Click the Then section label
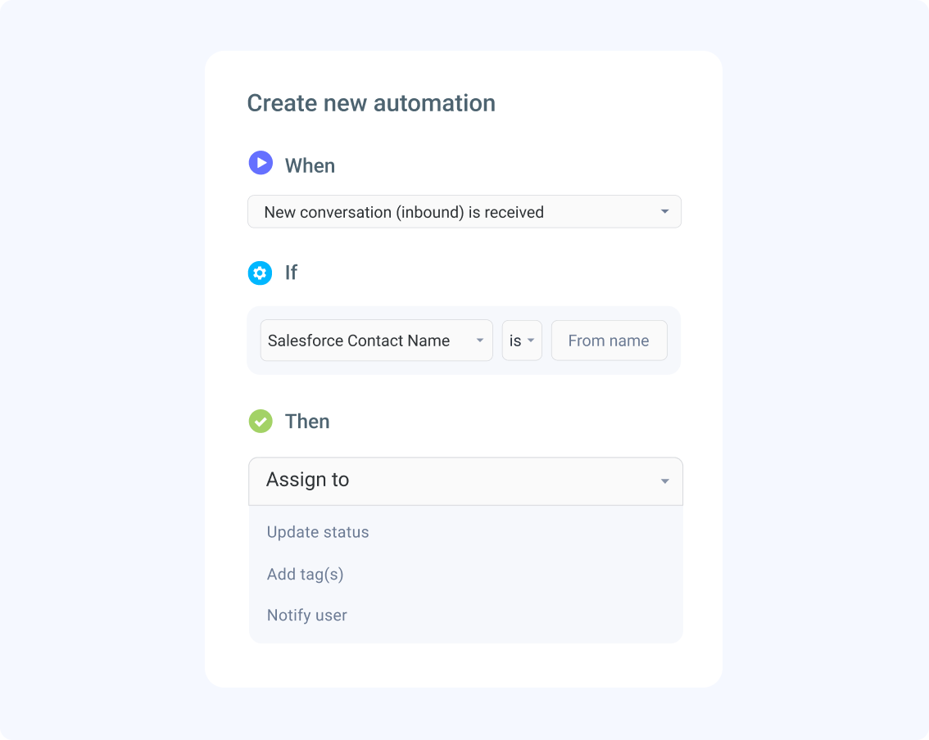The height and width of the screenshot is (740, 929). pyautogui.click(x=307, y=421)
